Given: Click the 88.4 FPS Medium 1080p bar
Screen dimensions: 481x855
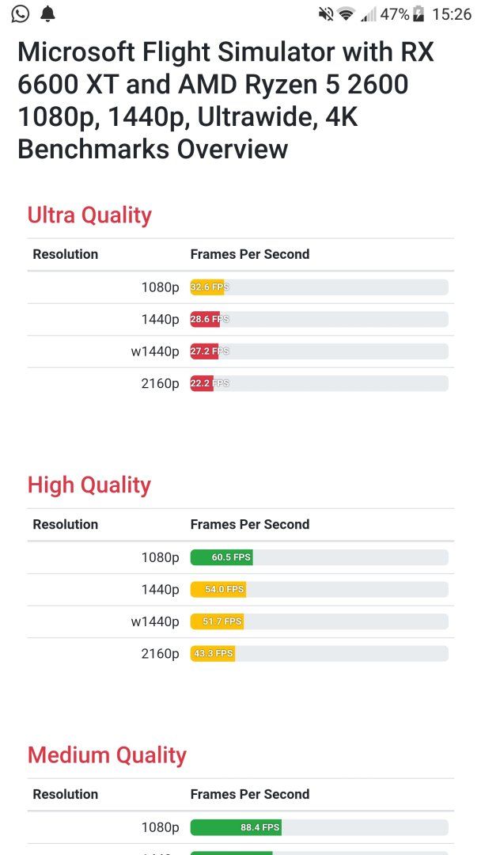Looking at the screenshot, I should (236, 827).
